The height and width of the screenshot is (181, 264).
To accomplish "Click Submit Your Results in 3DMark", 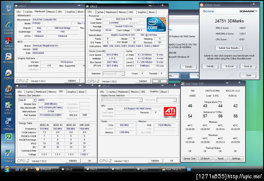I will click(x=229, y=48).
